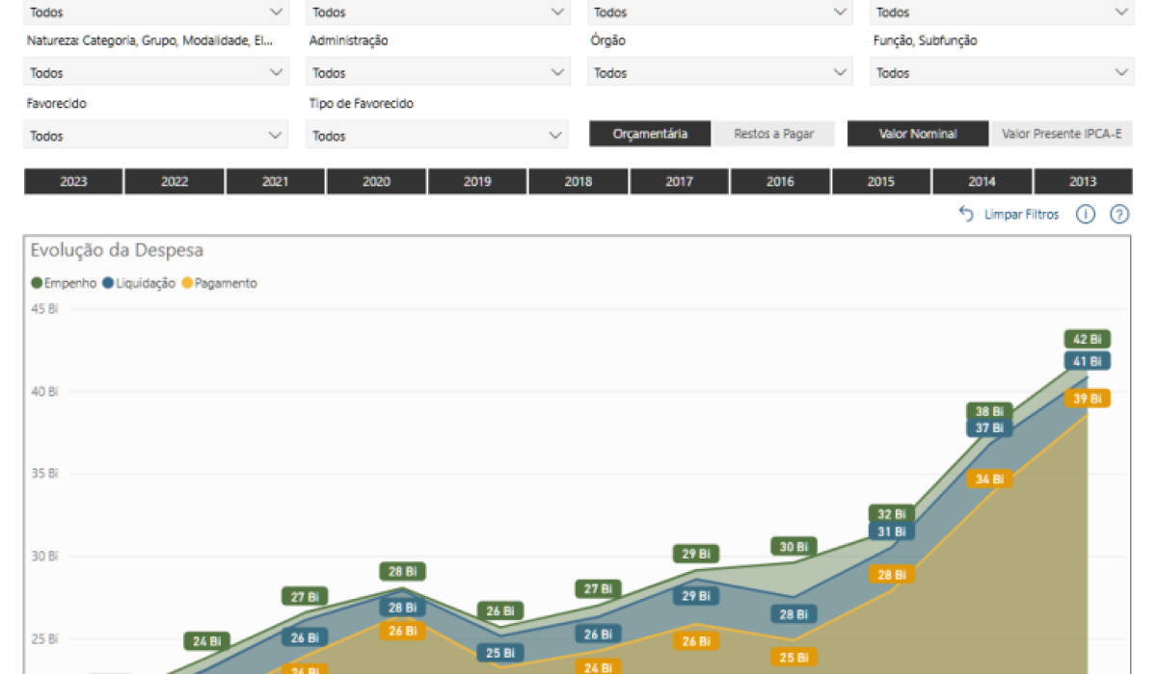The image size is (1157, 674).
Task: Open the Natureza Todos dropdown
Action: pyautogui.click(x=155, y=72)
